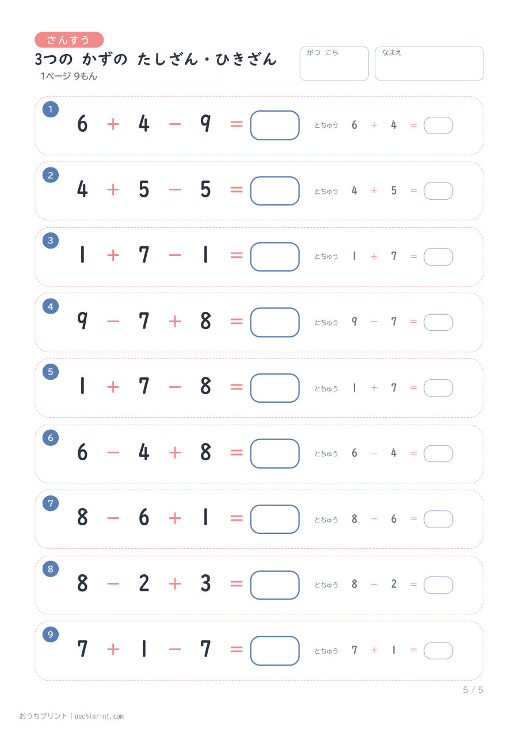
Task: Click the number 4 circle badge
Action: click(51, 307)
